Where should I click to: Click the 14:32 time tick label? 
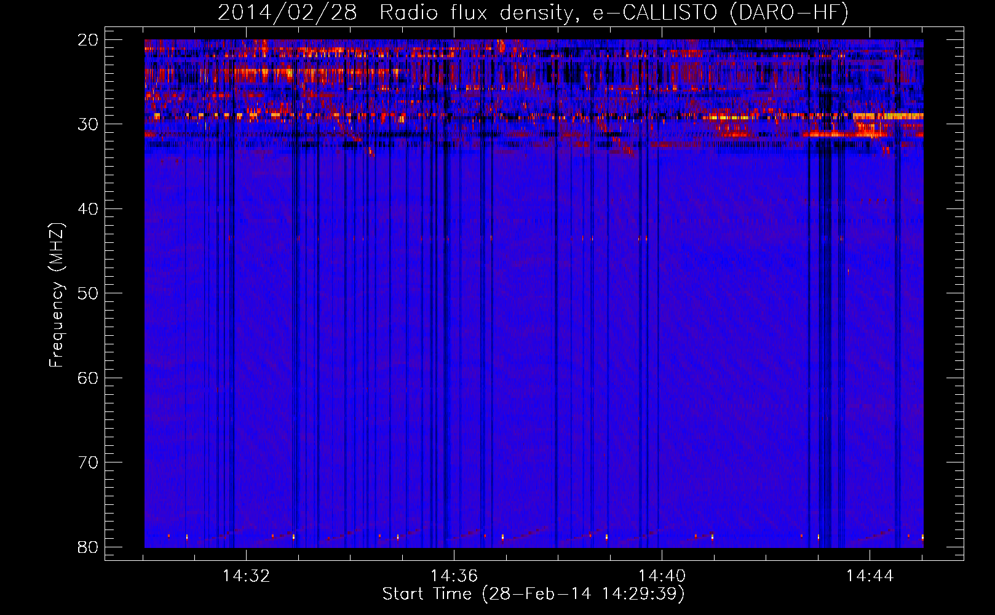(246, 576)
